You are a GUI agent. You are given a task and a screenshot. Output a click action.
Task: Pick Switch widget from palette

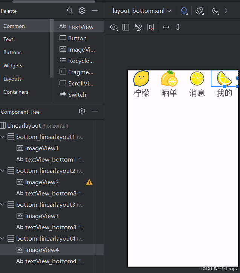tap(79, 95)
